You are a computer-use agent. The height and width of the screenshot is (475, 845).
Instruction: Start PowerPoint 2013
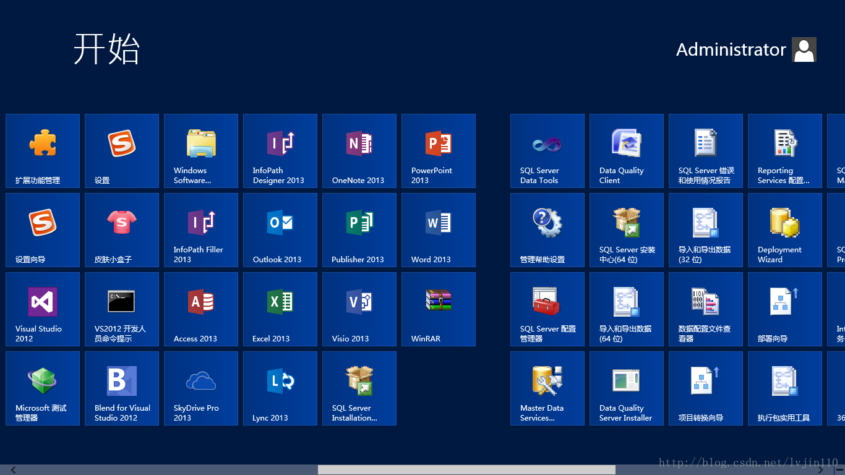439,151
